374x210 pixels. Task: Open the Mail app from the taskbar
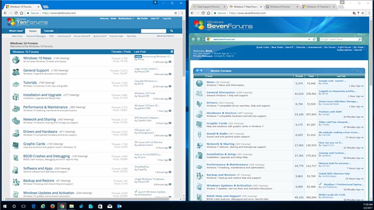(110, 206)
